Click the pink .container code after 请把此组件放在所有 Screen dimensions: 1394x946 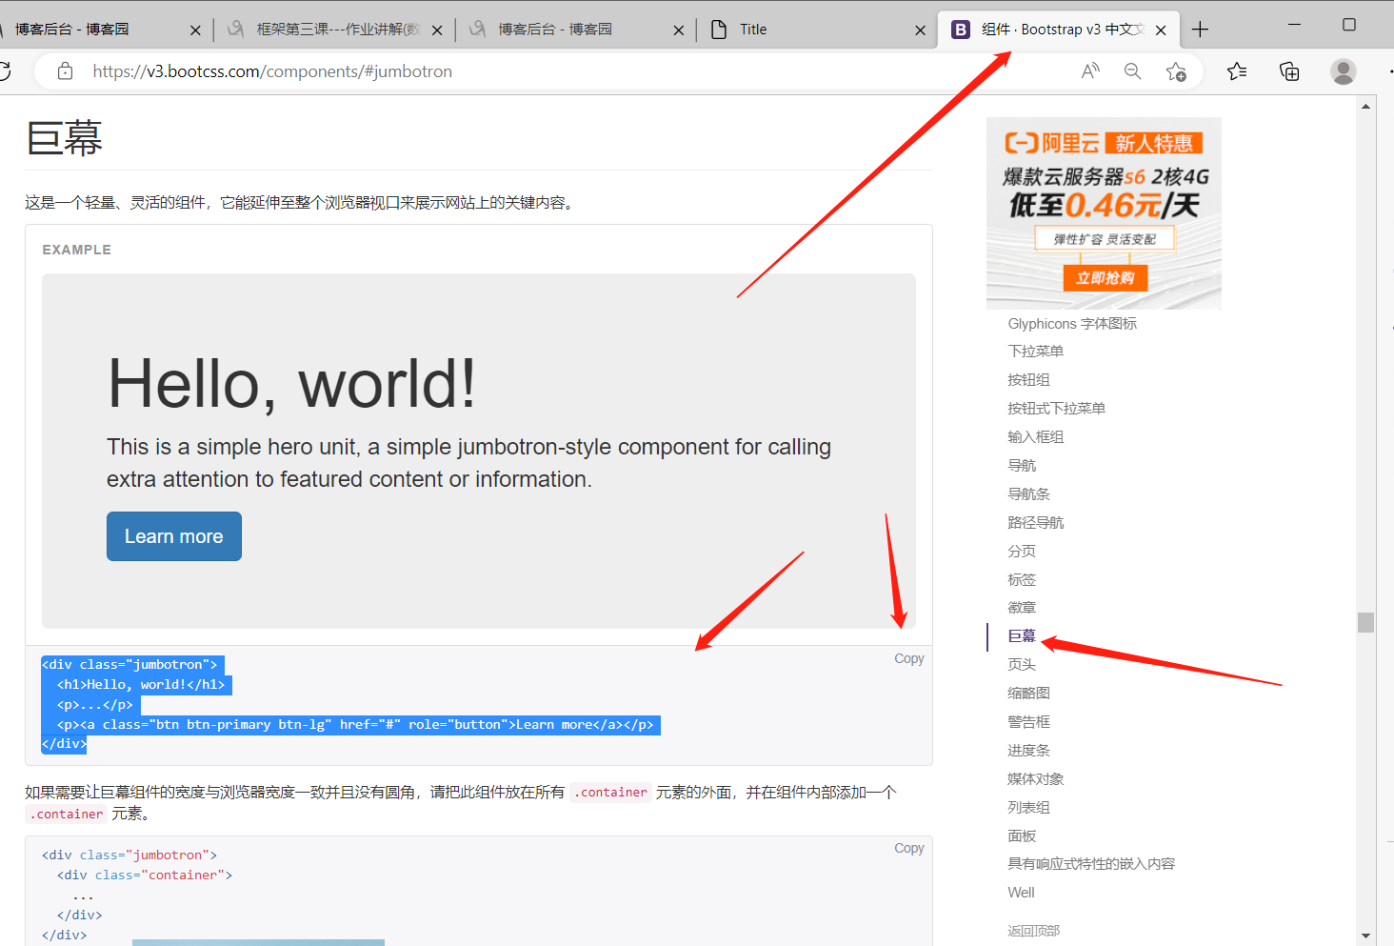pyautogui.click(x=611, y=793)
